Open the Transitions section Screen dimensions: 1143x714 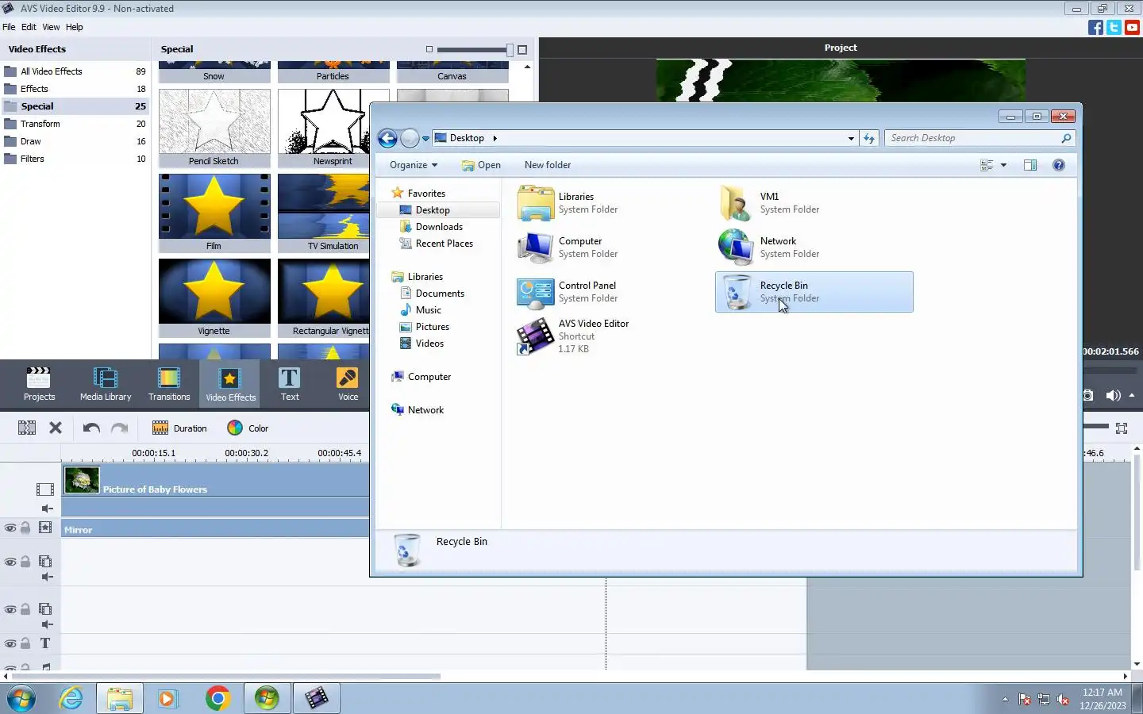click(169, 384)
